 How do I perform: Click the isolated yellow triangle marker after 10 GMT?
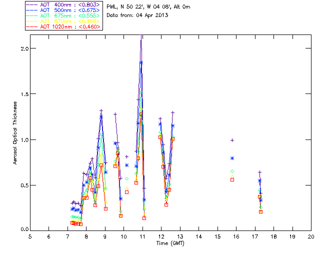click(126, 188)
